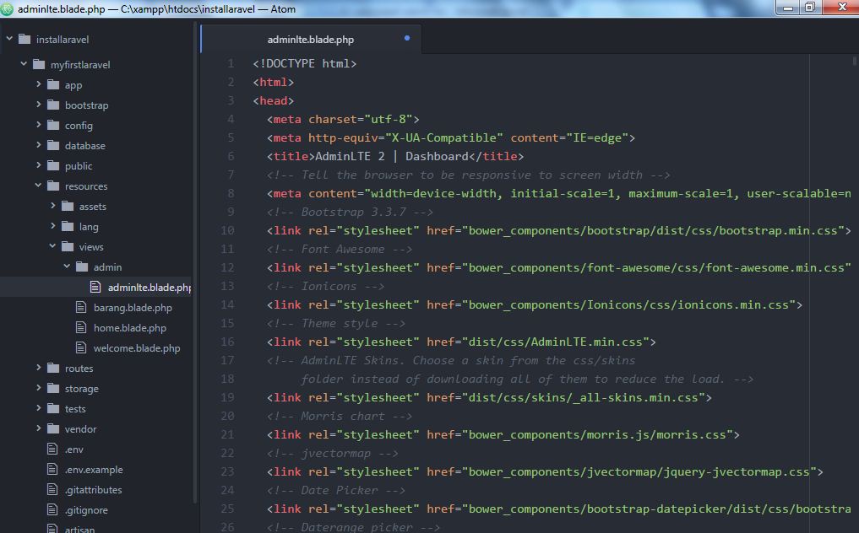Image resolution: width=859 pixels, height=533 pixels.
Task: Click the .gitignore file icon
Action: tap(52, 510)
